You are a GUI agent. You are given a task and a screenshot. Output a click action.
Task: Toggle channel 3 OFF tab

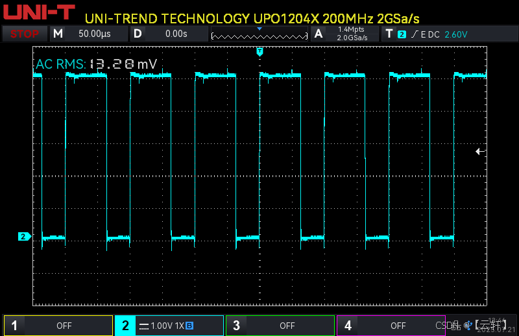click(x=280, y=326)
